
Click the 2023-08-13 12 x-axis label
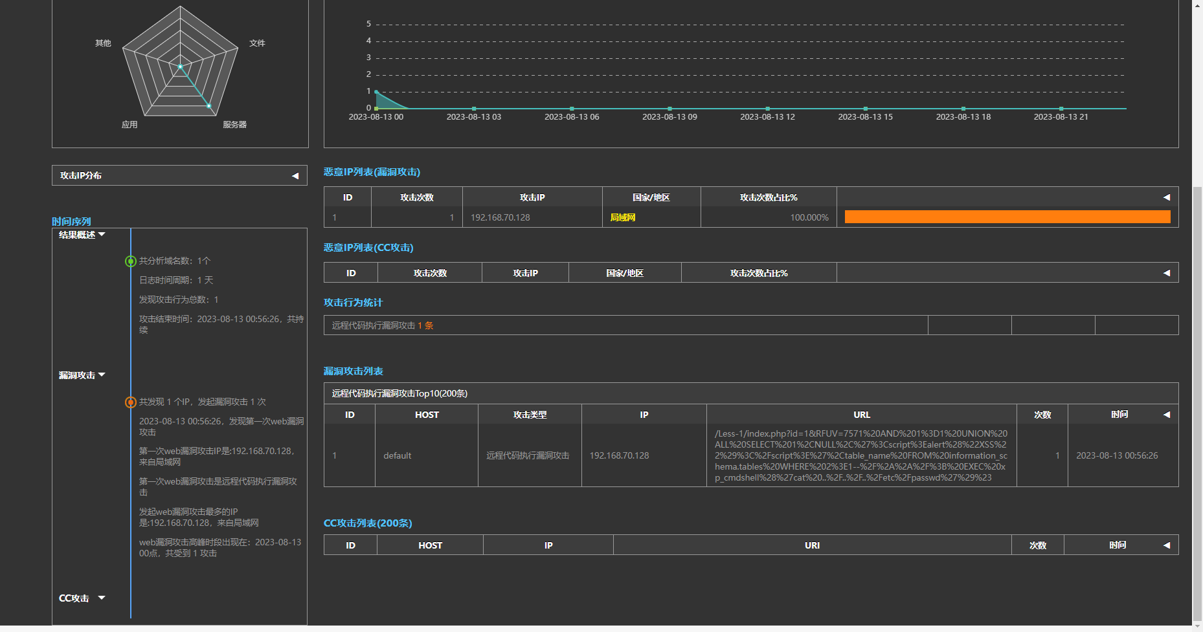[767, 117]
